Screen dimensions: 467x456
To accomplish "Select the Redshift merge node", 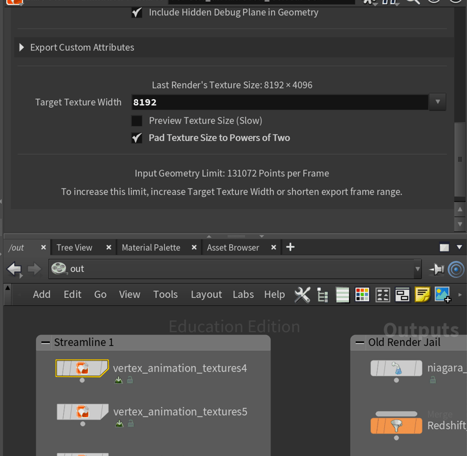I will click(x=396, y=426).
